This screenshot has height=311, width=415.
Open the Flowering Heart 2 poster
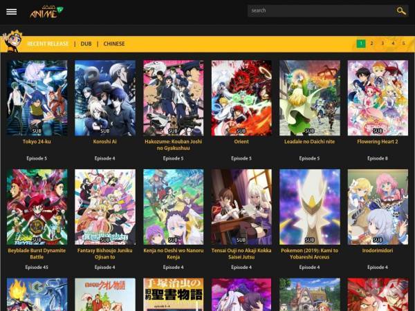click(x=378, y=98)
